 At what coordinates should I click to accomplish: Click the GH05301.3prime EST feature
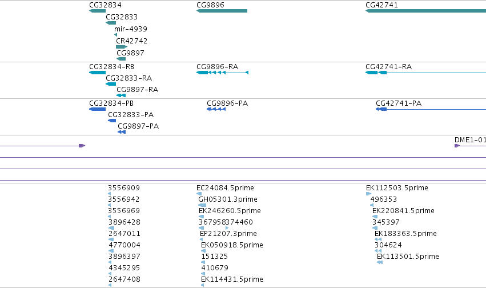(x=202, y=205)
